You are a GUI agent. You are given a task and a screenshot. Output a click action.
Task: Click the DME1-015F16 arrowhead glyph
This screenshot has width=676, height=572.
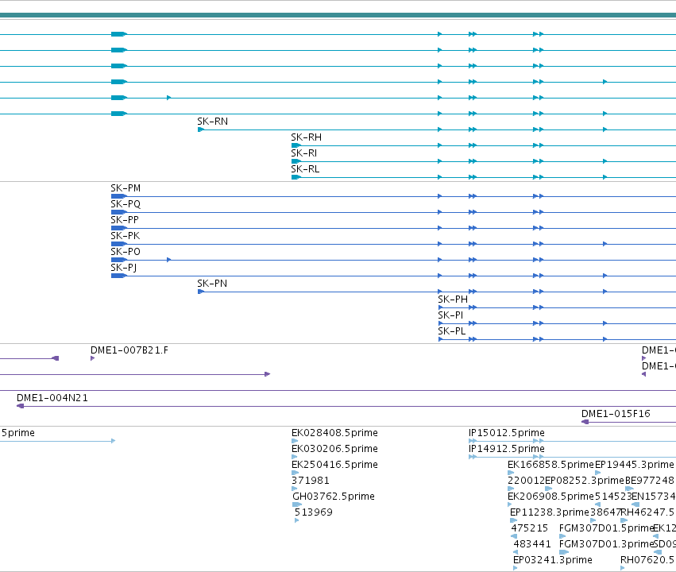coord(585,422)
